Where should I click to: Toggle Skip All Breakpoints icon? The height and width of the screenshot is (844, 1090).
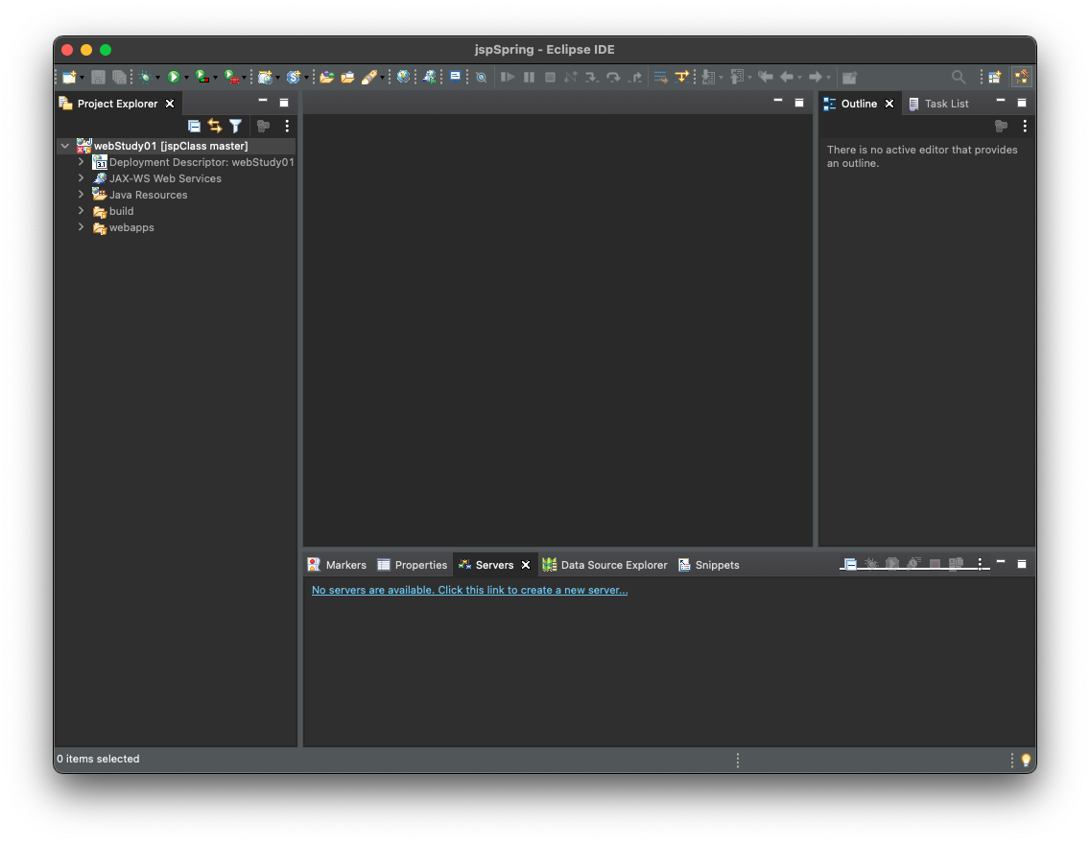pos(481,77)
